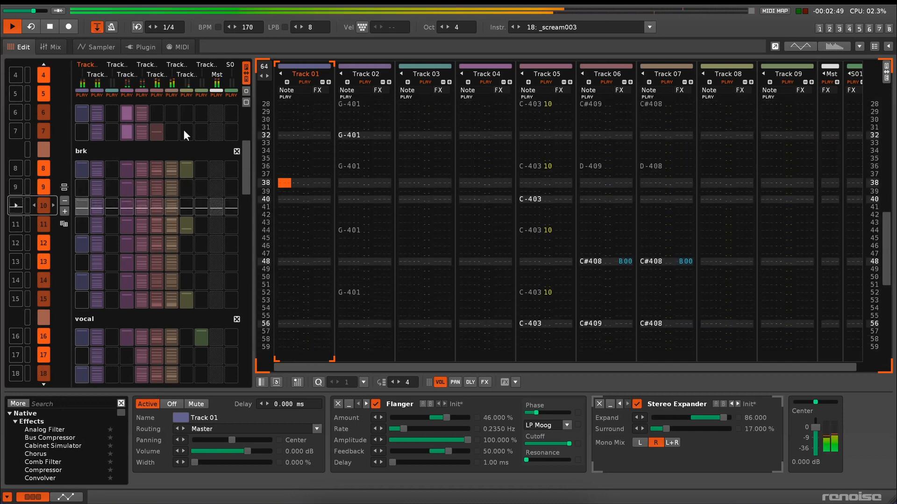The width and height of the screenshot is (897, 504).
Task: Toggle the metronome icon
Action: (111, 27)
